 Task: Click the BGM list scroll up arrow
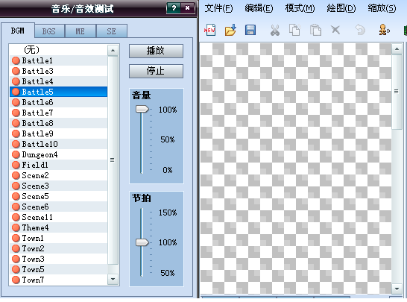113,51
